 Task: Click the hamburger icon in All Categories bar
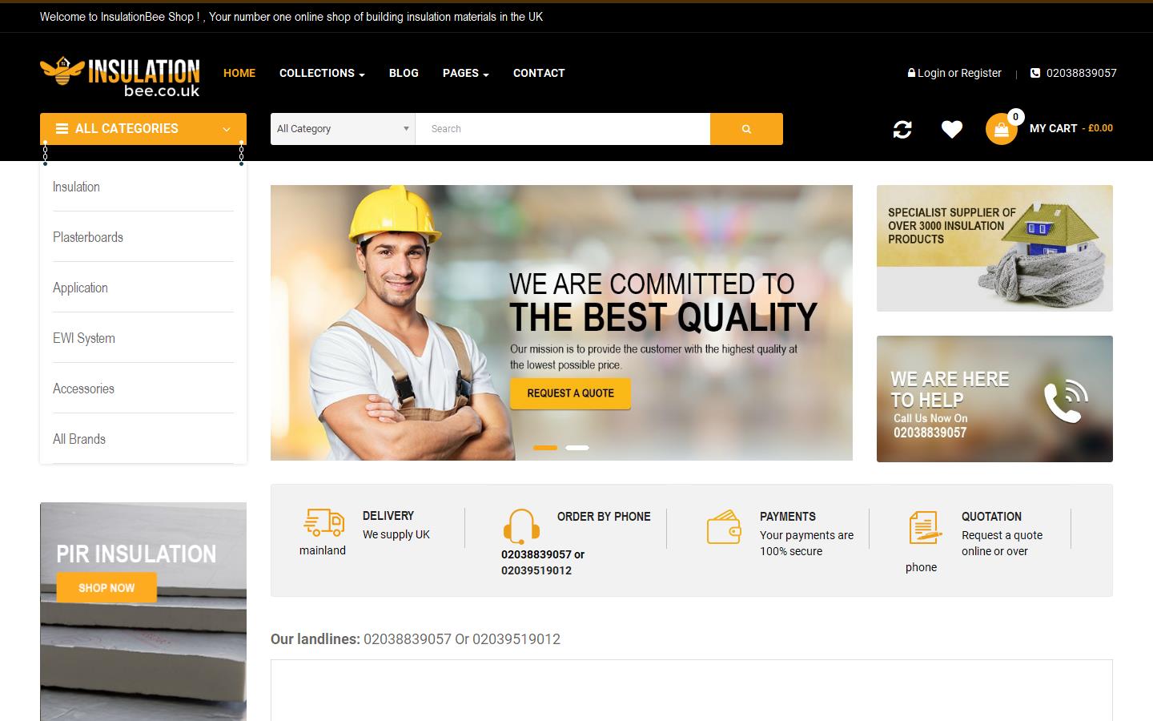click(x=62, y=128)
